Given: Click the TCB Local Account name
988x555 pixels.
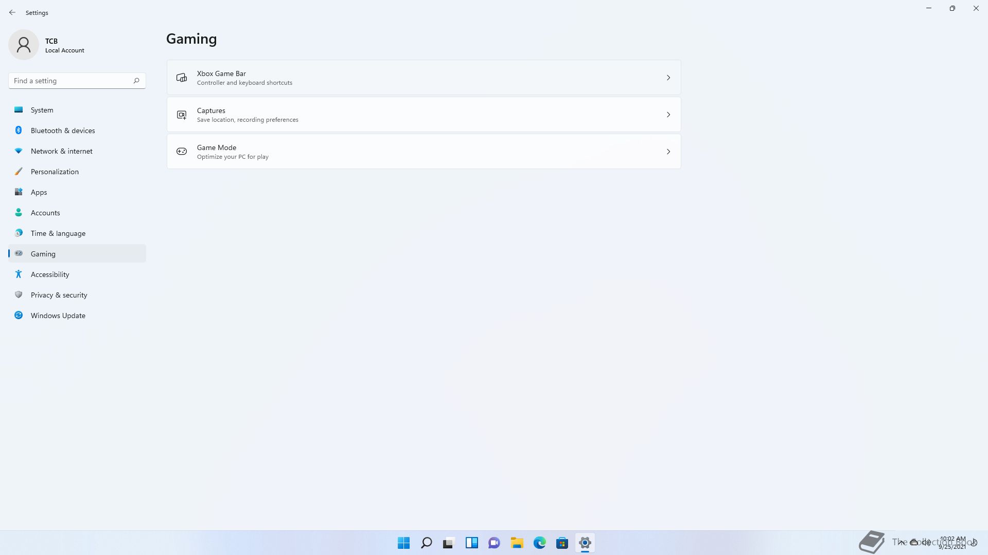Looking at the screenshot, I should pos(65,45).
